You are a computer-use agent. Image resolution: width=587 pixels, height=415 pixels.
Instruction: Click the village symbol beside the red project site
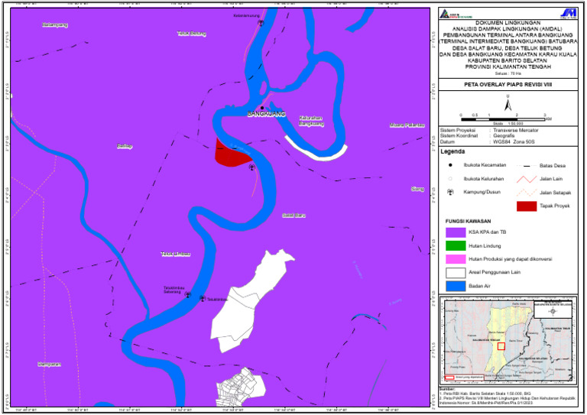point(252,167)
